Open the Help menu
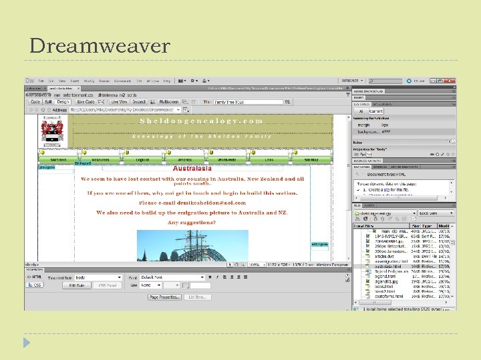This screenshot has height=360, width=481. pos(166,81)
